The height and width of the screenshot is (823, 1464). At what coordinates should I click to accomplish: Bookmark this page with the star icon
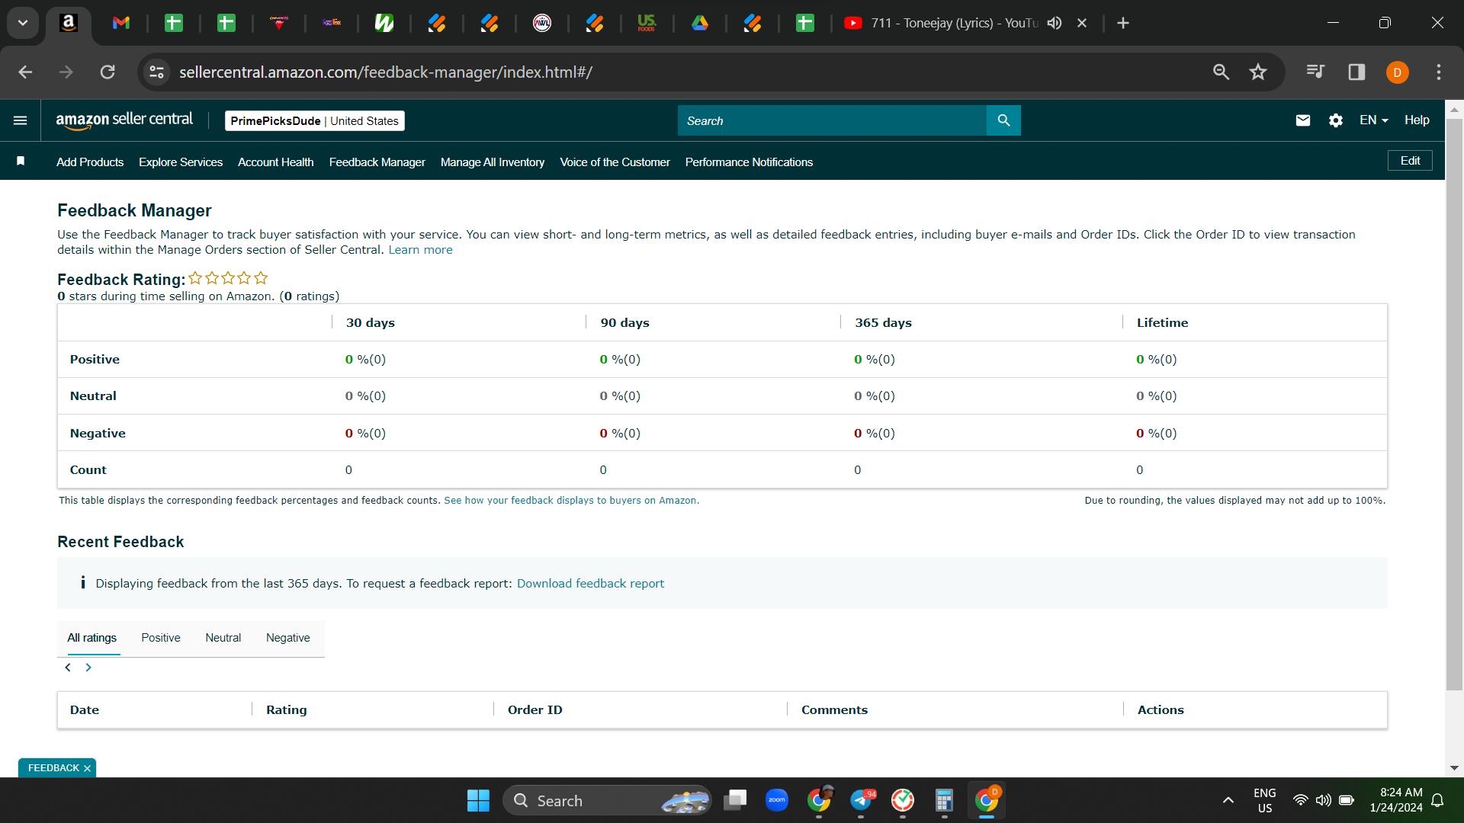1258,72
